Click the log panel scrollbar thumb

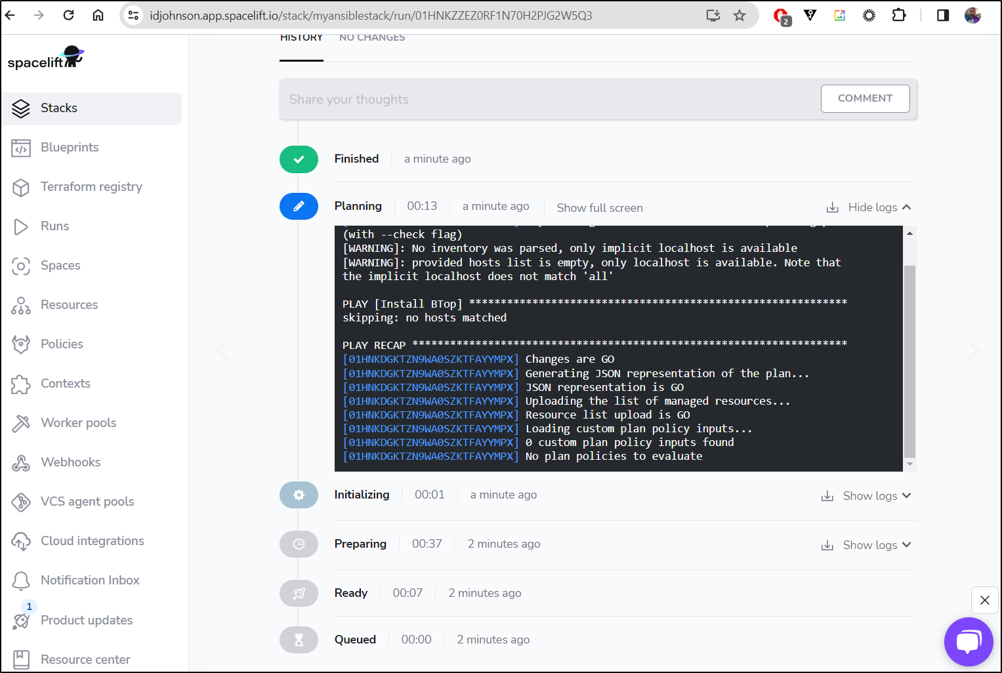[x=909, y=361]
